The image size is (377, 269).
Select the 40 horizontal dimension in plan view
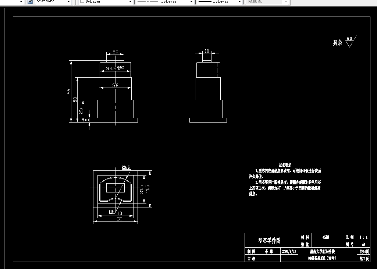119,213
